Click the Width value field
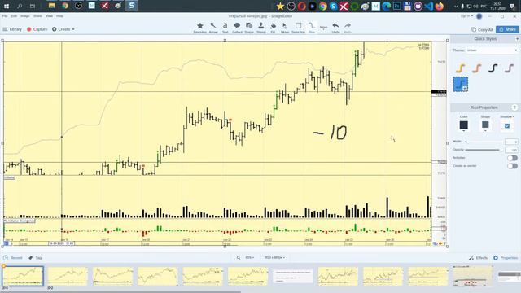 coord(511,142)
